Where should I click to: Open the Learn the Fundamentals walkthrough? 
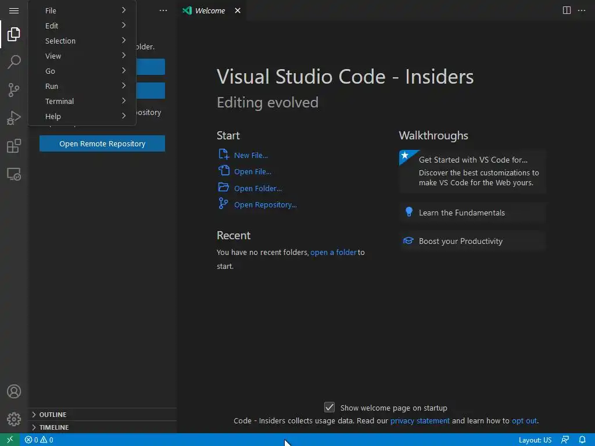pos(461,213)
